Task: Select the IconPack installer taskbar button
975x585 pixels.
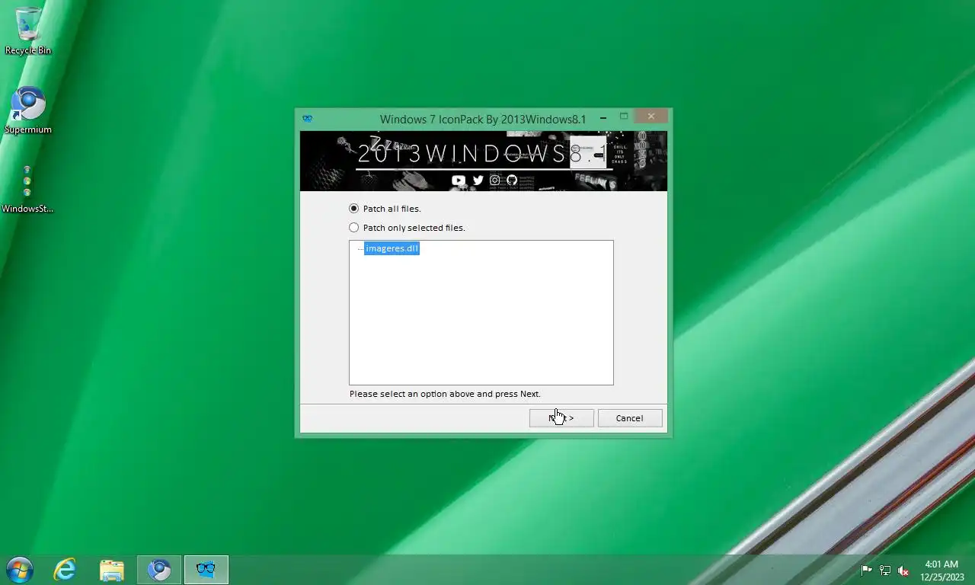Action: coord(206,570)
